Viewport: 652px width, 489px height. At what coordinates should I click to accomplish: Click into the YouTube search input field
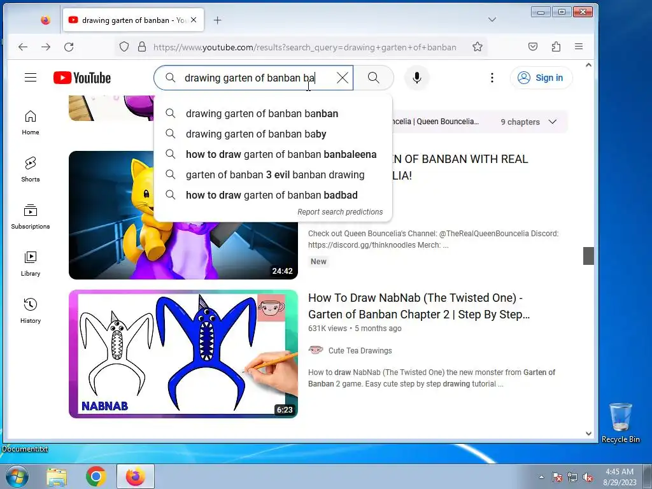point(253,78)
